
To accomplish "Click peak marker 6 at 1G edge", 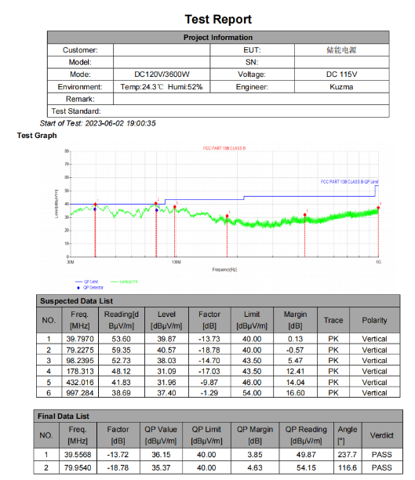I will click(x=378, y=208).
